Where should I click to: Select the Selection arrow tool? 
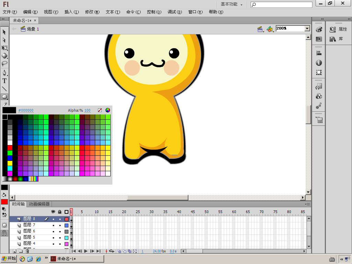coord(4,32)
